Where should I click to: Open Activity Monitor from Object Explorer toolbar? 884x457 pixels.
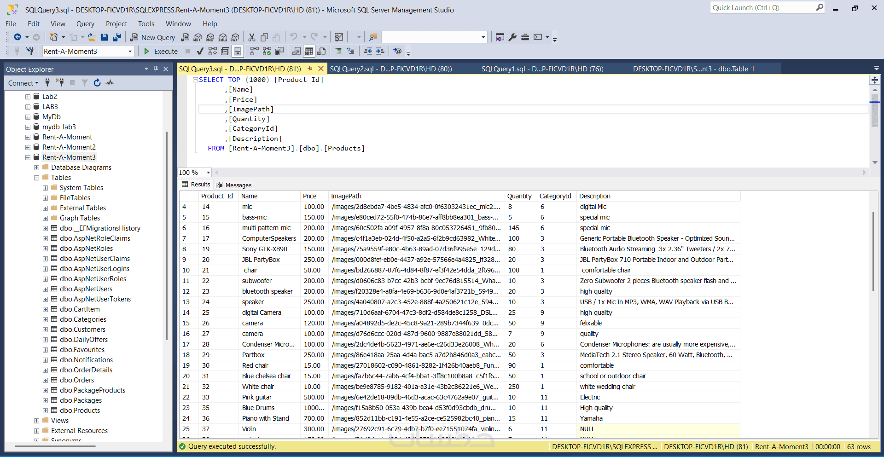tap(110, 83)
